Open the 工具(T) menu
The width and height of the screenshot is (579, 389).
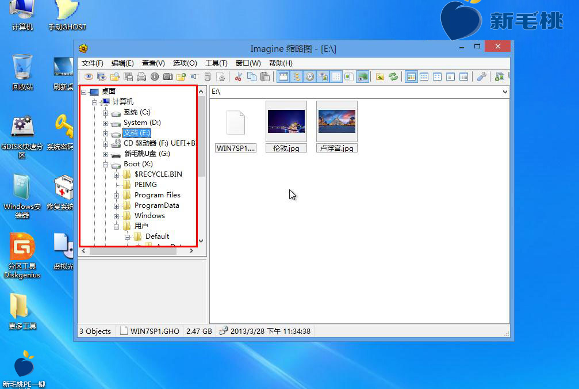tap(216, 63)
